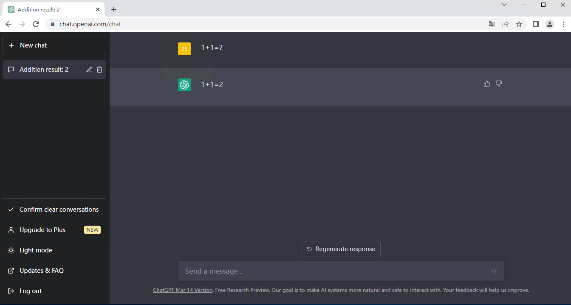Open the ChatGPT Mar 14 Version link
This screenshot has height=305, width=571.
pyautogui.click(x=183, y=290)
